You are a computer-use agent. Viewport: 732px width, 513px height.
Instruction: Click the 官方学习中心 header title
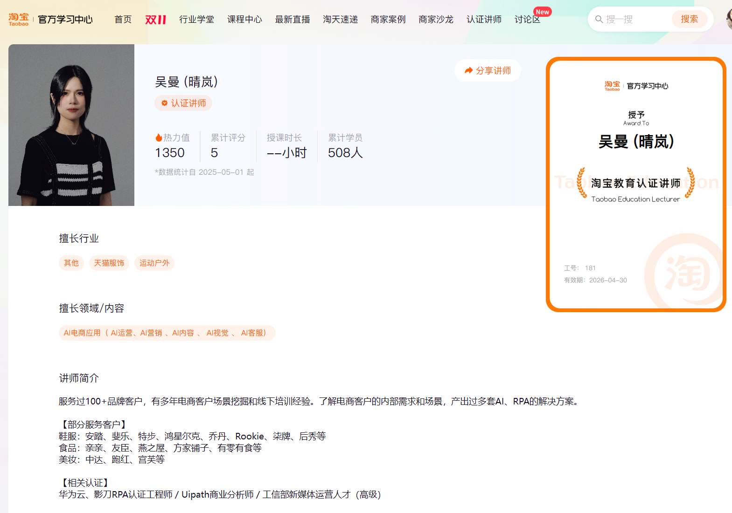(65, 20)
